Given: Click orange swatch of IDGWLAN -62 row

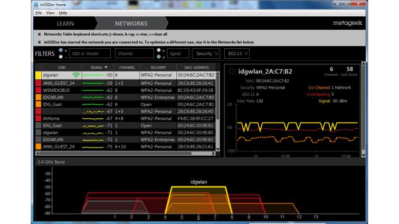Looking at the screenshot, I should pyautogui.click(x=38, y=98).
